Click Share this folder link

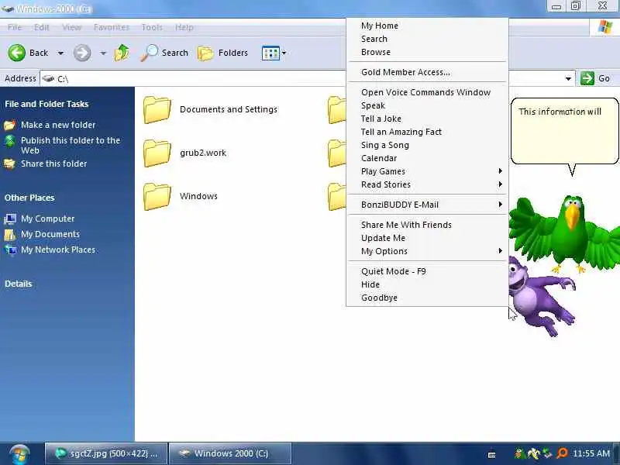[53, 164]
